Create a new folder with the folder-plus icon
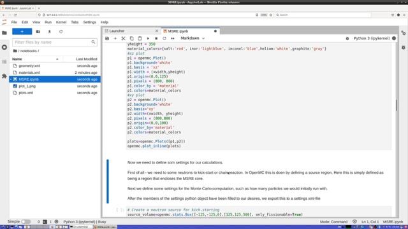 click(38, 31)
